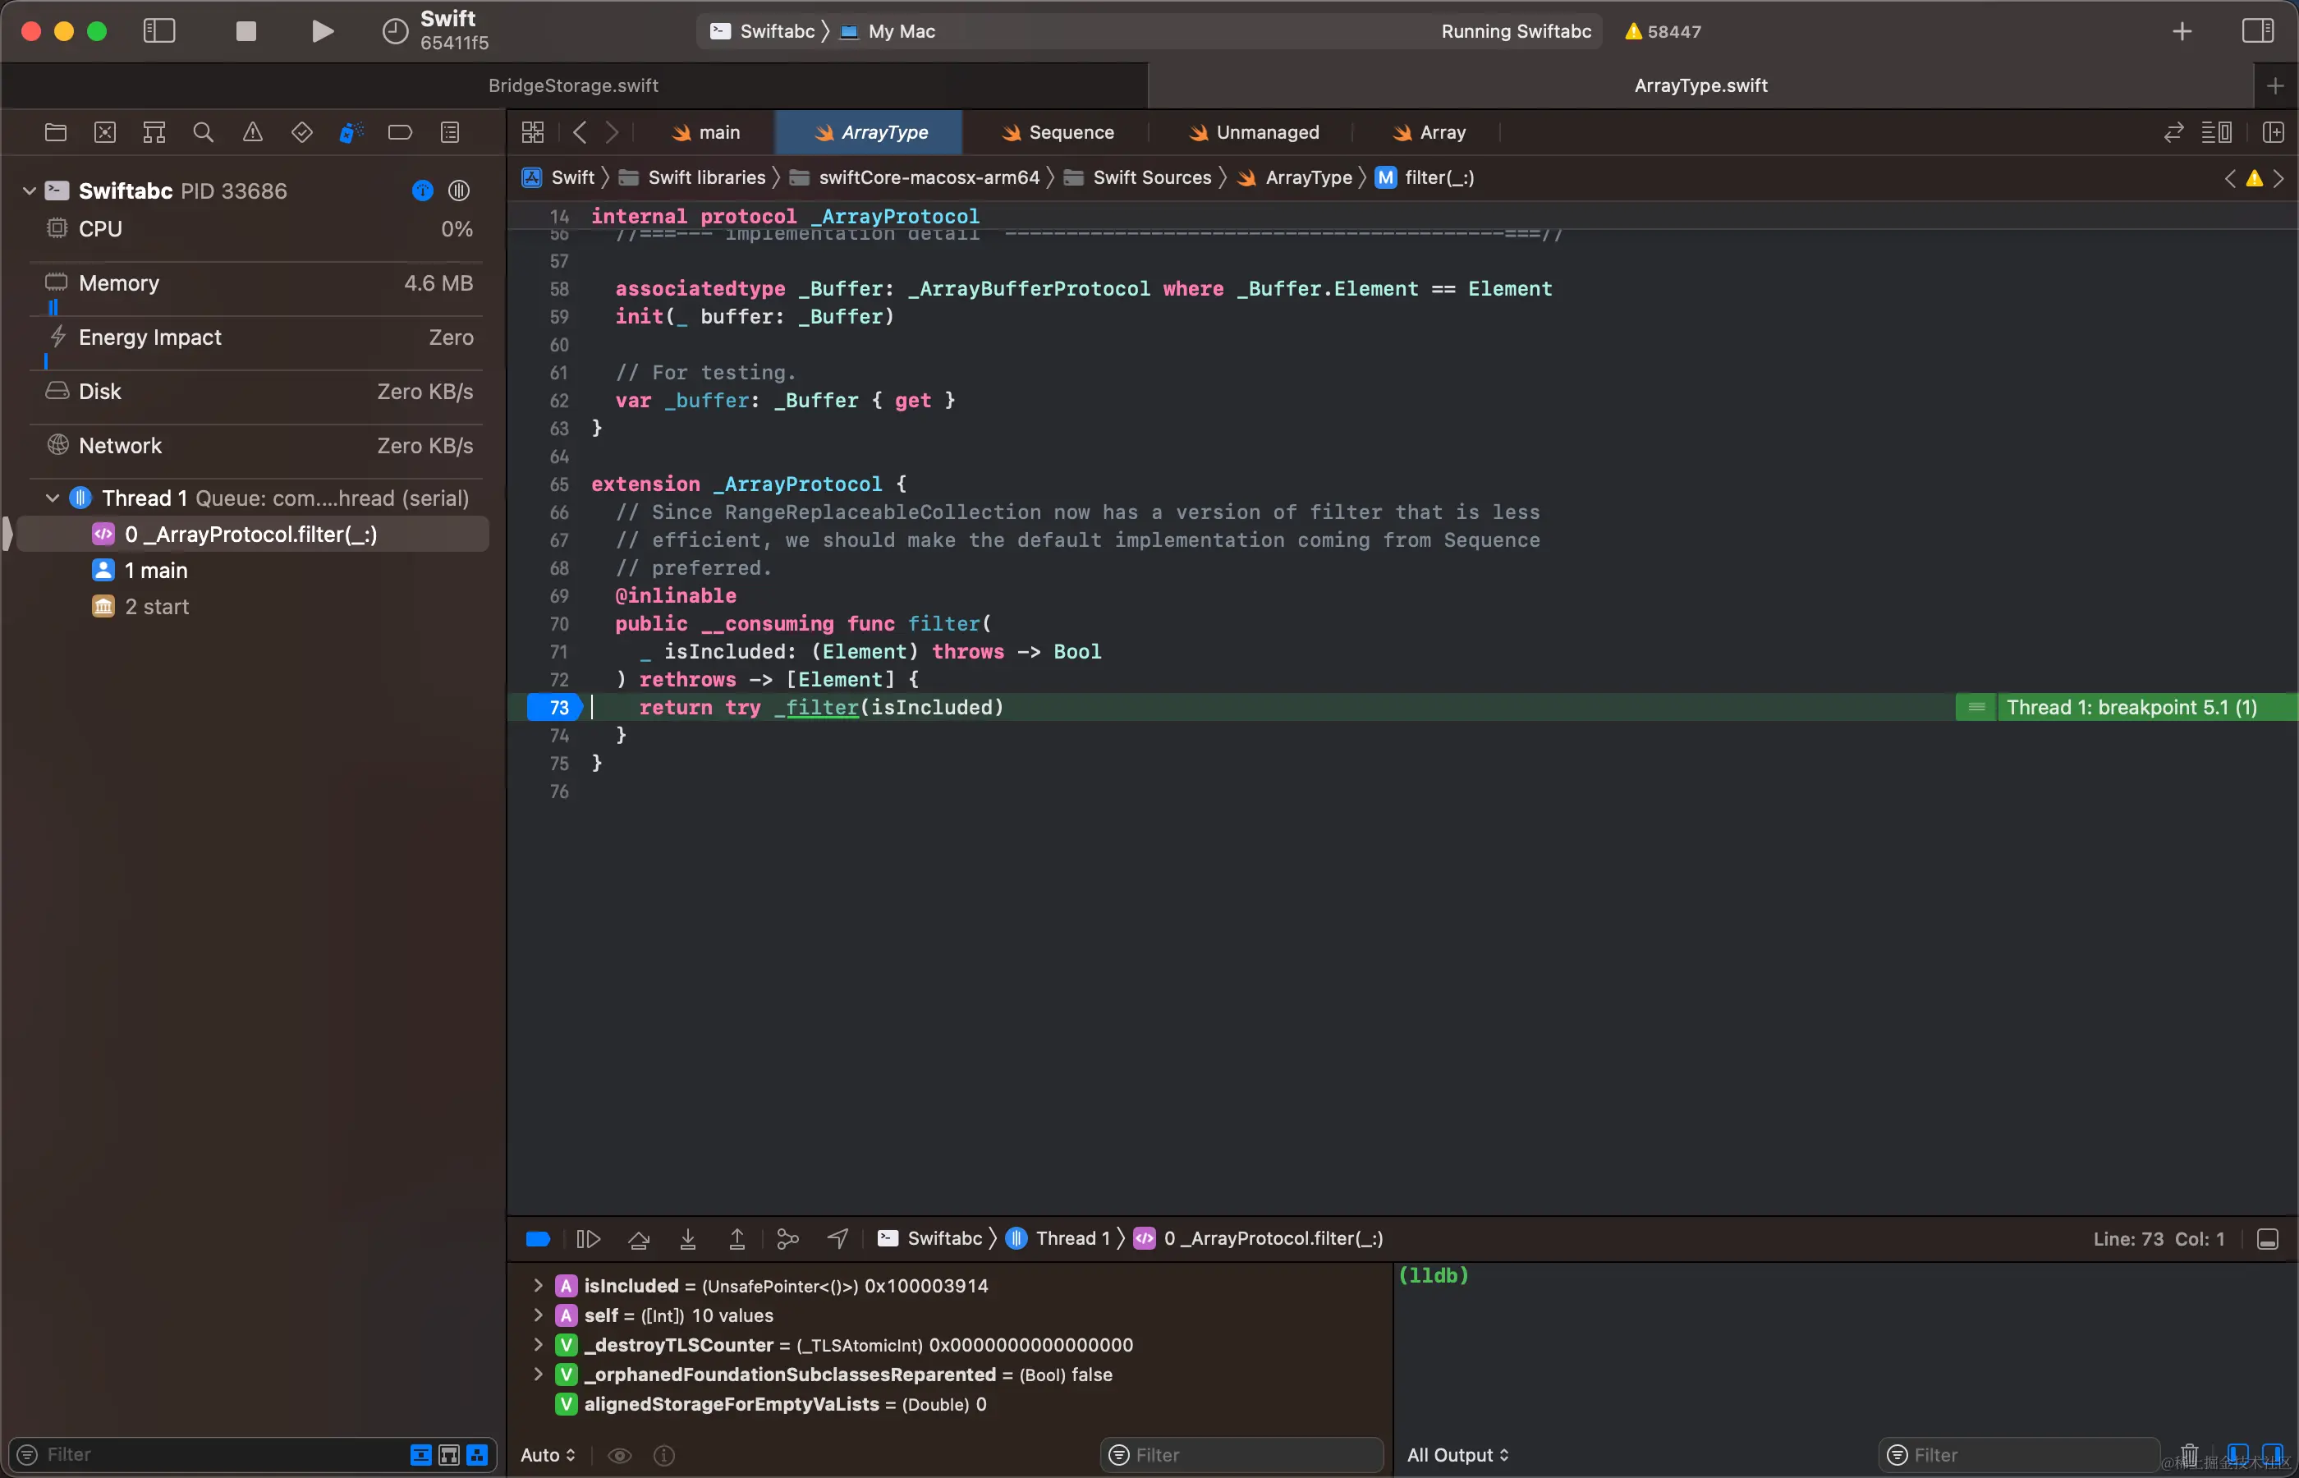Open the Project navigator folder icon
This screenshot has height=1478, width=2299.
click(56, 132)
